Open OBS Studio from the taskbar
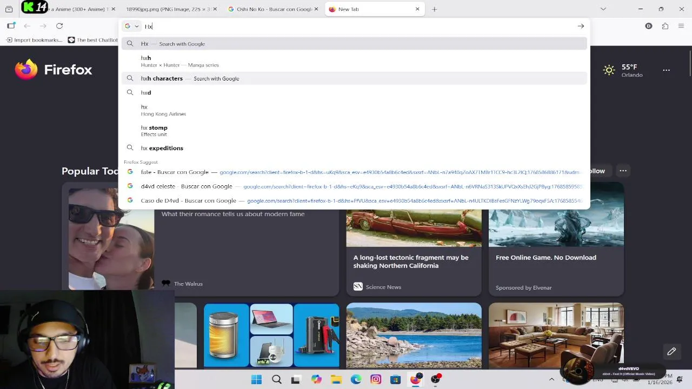 click(x=435, y=379)
